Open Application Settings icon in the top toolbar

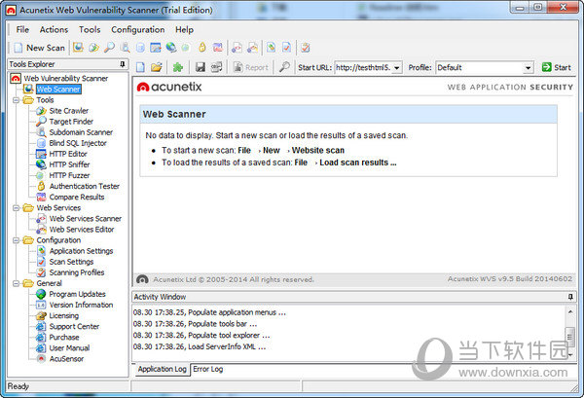(x=271, y=48)
